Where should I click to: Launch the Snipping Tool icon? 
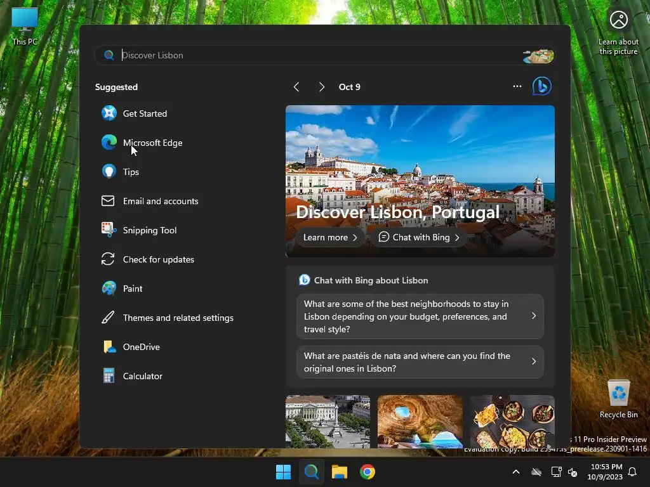[x=109, y=230]
